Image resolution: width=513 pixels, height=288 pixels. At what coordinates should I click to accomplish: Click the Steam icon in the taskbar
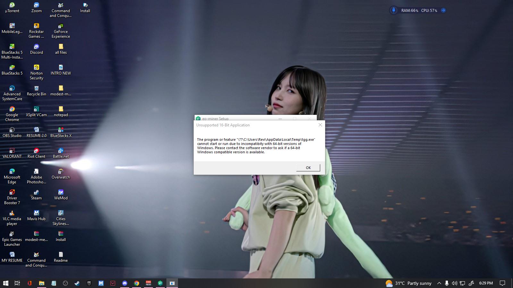point(77,283)
